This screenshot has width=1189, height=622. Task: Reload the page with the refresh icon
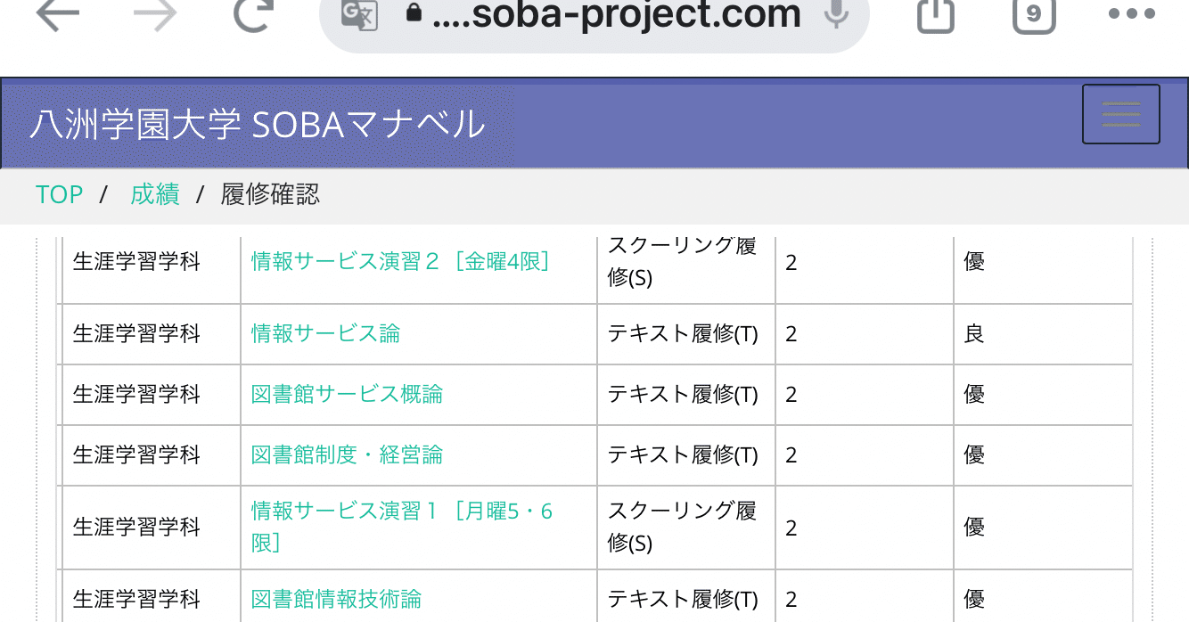click(x=252, y=14)
